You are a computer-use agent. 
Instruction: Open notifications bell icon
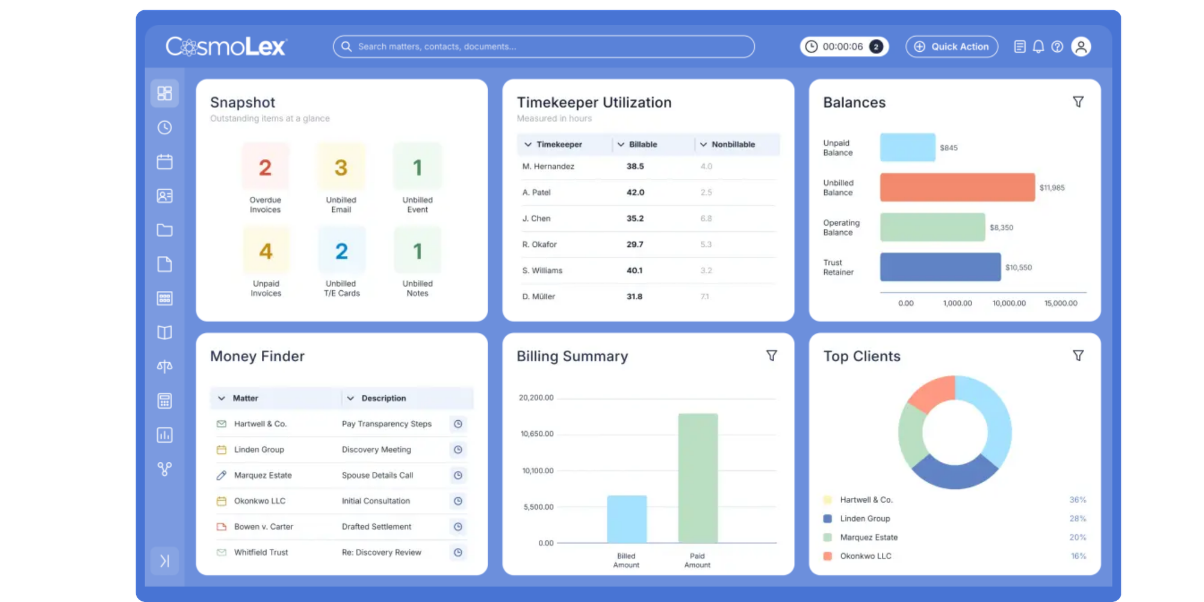(1038, 46)
